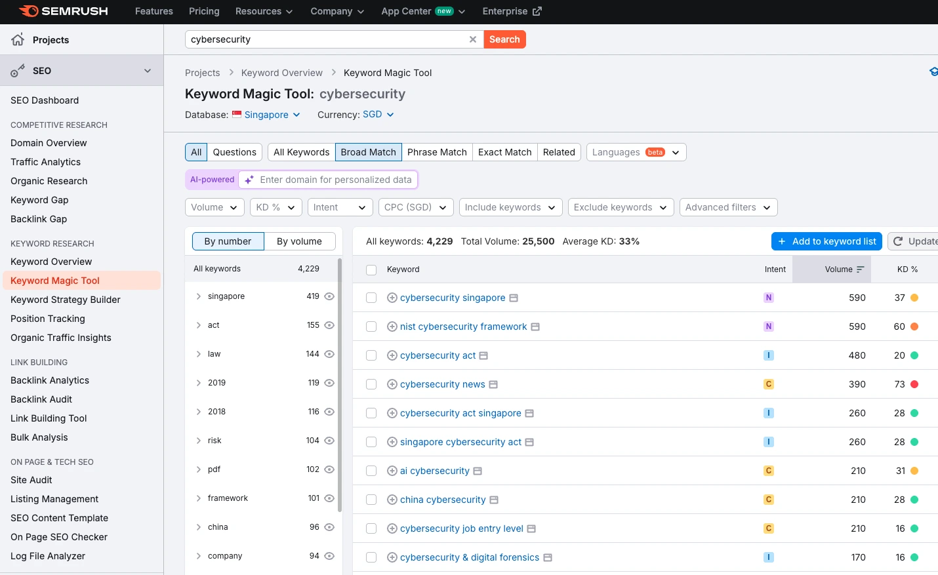Click the orange Search button

(x=504, y=39)
